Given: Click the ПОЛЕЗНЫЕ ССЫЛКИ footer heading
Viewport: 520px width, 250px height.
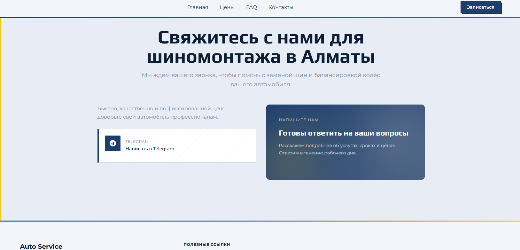Looking at the screenshot, I should pos(207,245).
